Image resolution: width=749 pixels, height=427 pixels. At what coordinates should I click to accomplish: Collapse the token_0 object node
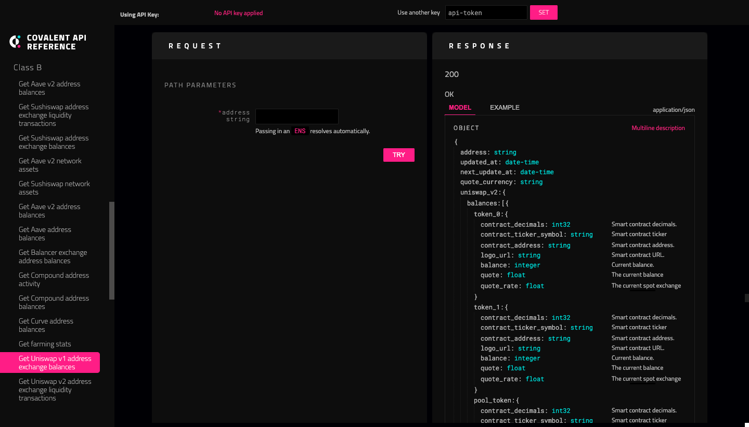[491, 214]
